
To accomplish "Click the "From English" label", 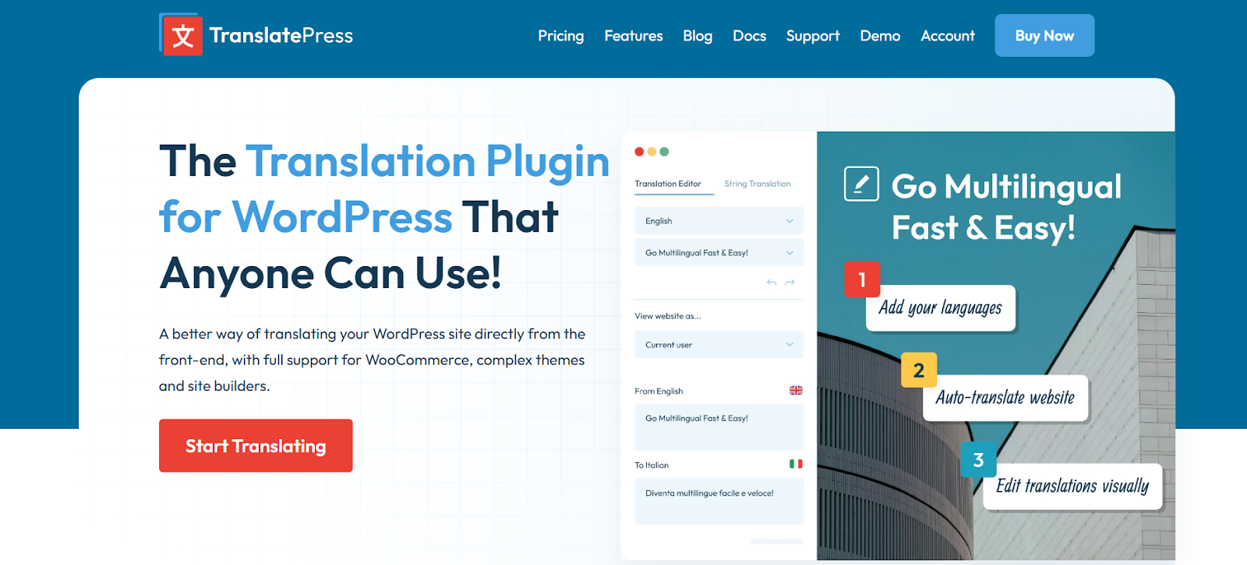I will 659,391.
